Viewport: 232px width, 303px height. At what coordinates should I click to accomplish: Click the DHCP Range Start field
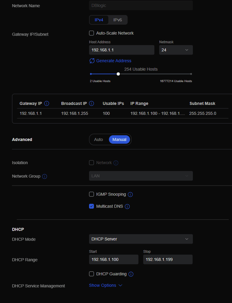(114, 259)
